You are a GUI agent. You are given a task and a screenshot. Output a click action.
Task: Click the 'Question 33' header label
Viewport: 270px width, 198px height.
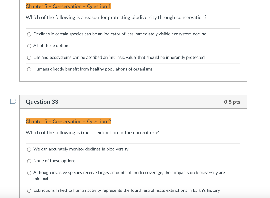coord(42,102)
